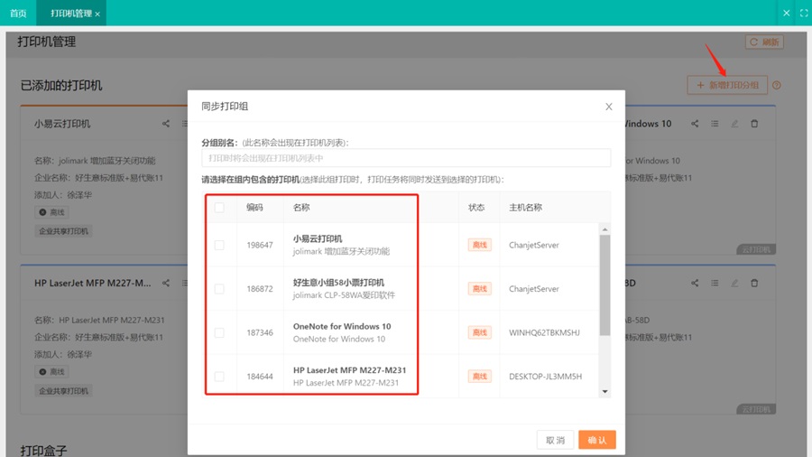Click the 状态 column header
This screenshot has width=812, height=457.
(476, 207)
